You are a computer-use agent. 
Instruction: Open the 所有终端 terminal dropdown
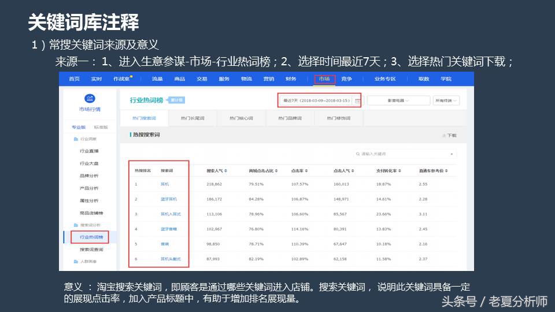446,101
